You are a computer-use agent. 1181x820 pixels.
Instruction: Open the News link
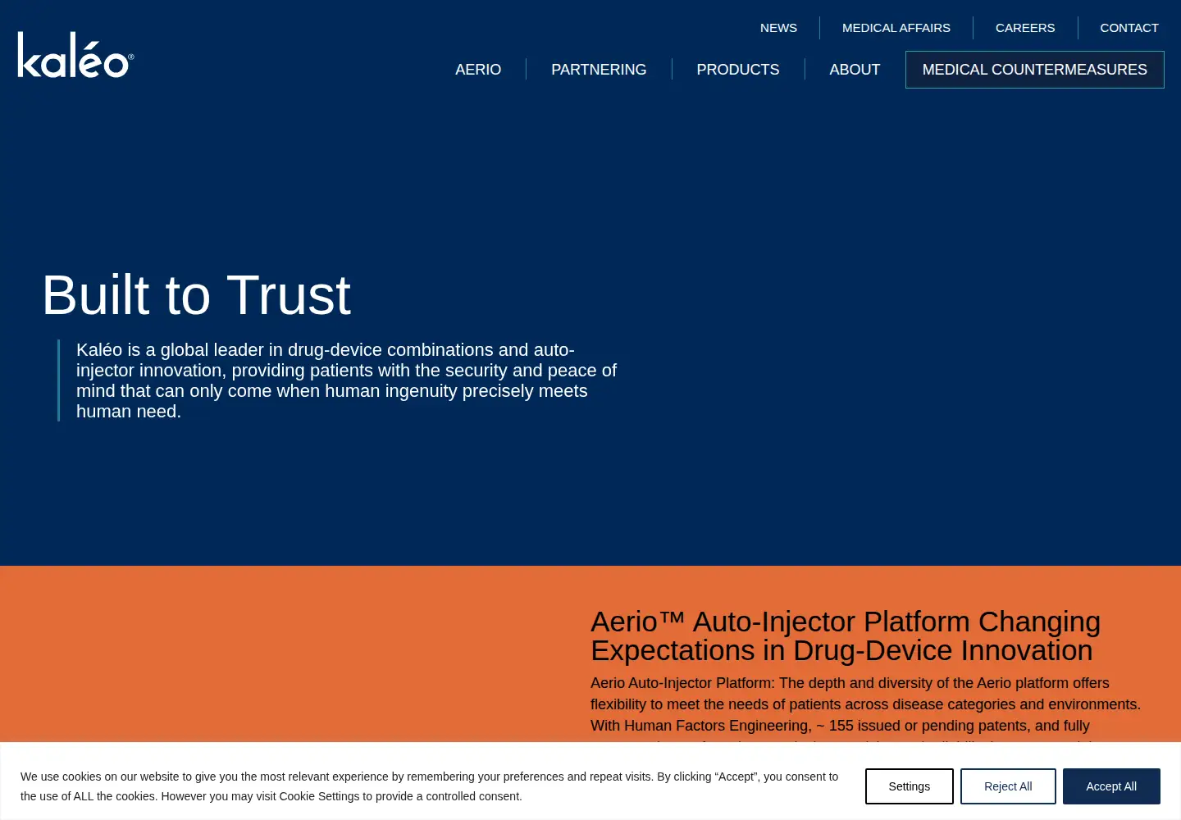click(778, 28)
